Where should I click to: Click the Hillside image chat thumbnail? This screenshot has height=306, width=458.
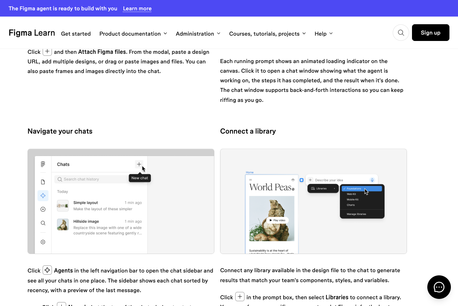[63, 224]
